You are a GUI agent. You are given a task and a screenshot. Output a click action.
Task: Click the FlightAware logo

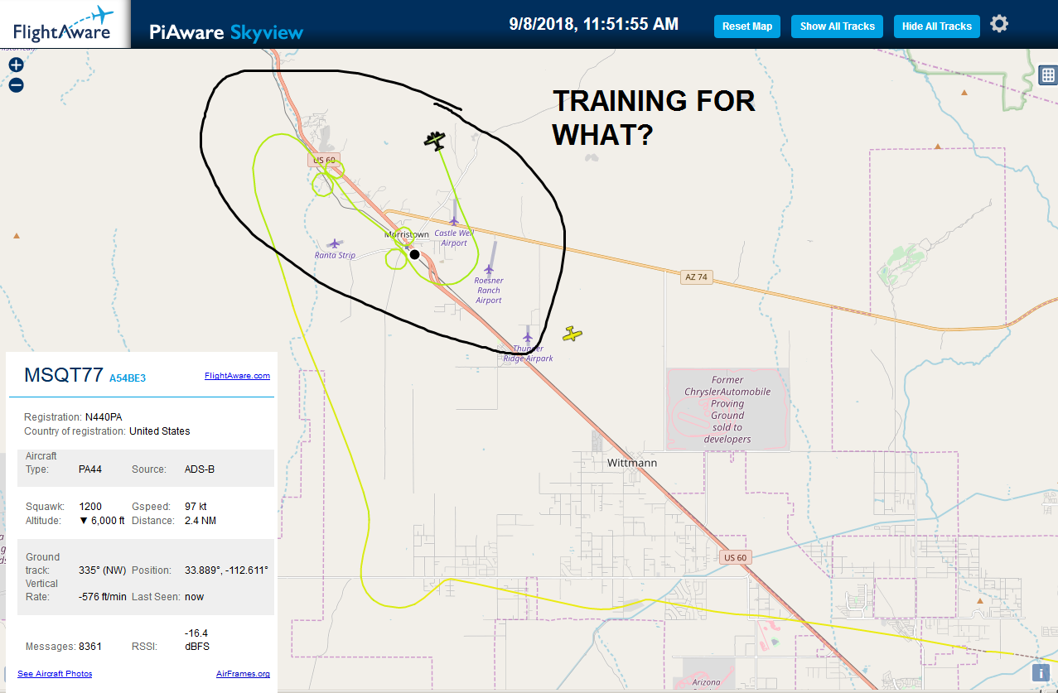click(64, 24)
